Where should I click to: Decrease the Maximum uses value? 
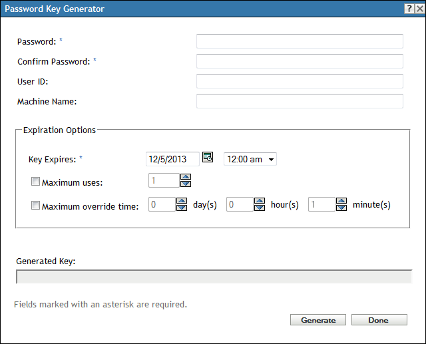click(186, 184)
